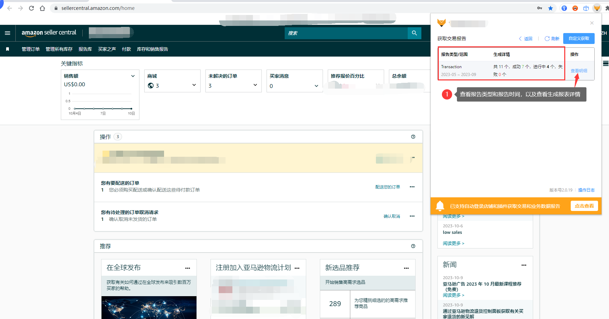Click the bookmark flag icon in navigation bar
609x319 pixels.
pos(8,49)
